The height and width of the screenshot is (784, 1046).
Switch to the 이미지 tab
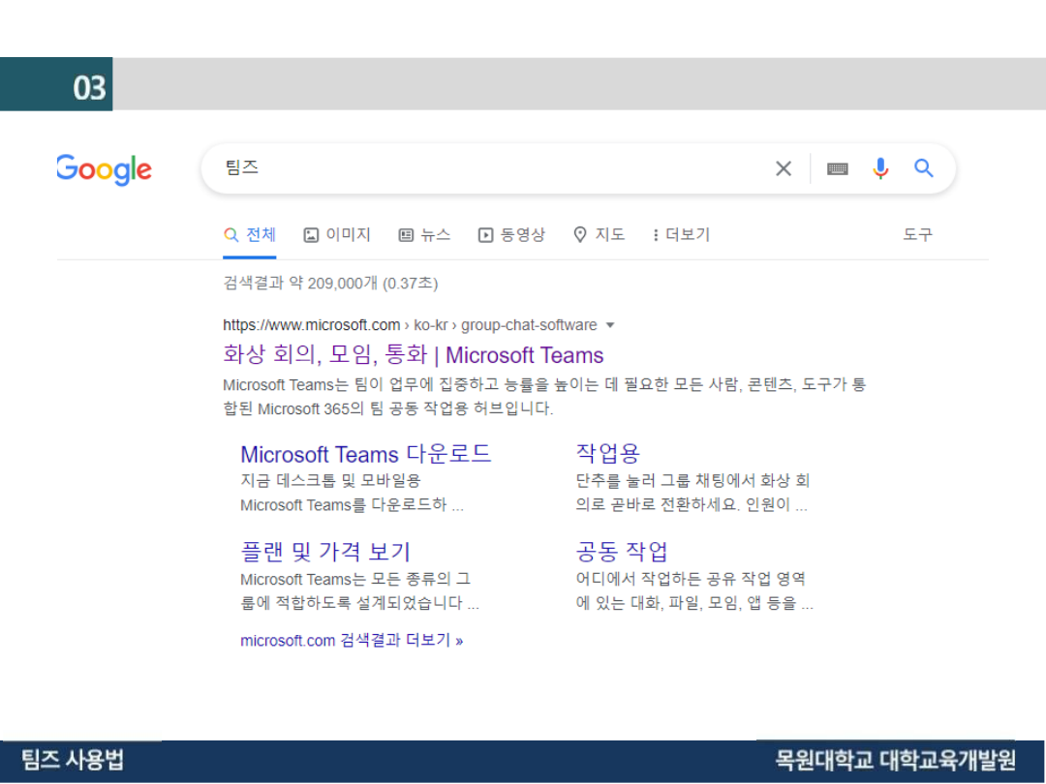(x=337, y=235)
